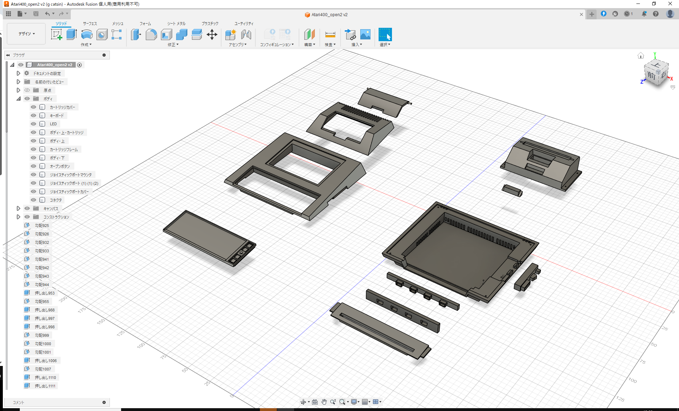Click the Undo button in the title toolbar

[x=48, y=14]
